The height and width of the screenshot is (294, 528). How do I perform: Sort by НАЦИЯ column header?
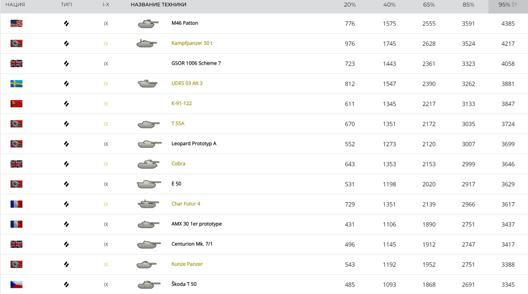point(15,5)
